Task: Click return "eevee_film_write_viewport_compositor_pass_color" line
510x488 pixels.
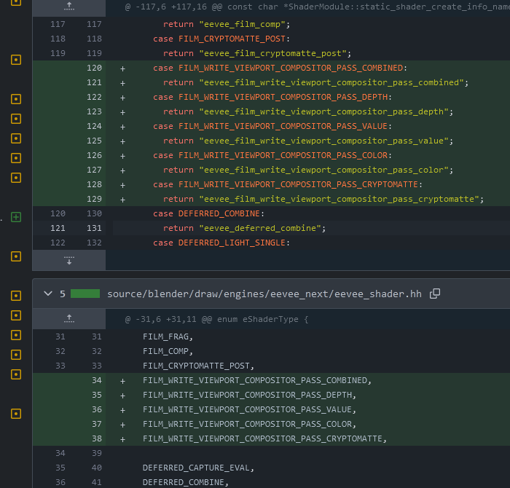Action: click(x=308, y=170)
